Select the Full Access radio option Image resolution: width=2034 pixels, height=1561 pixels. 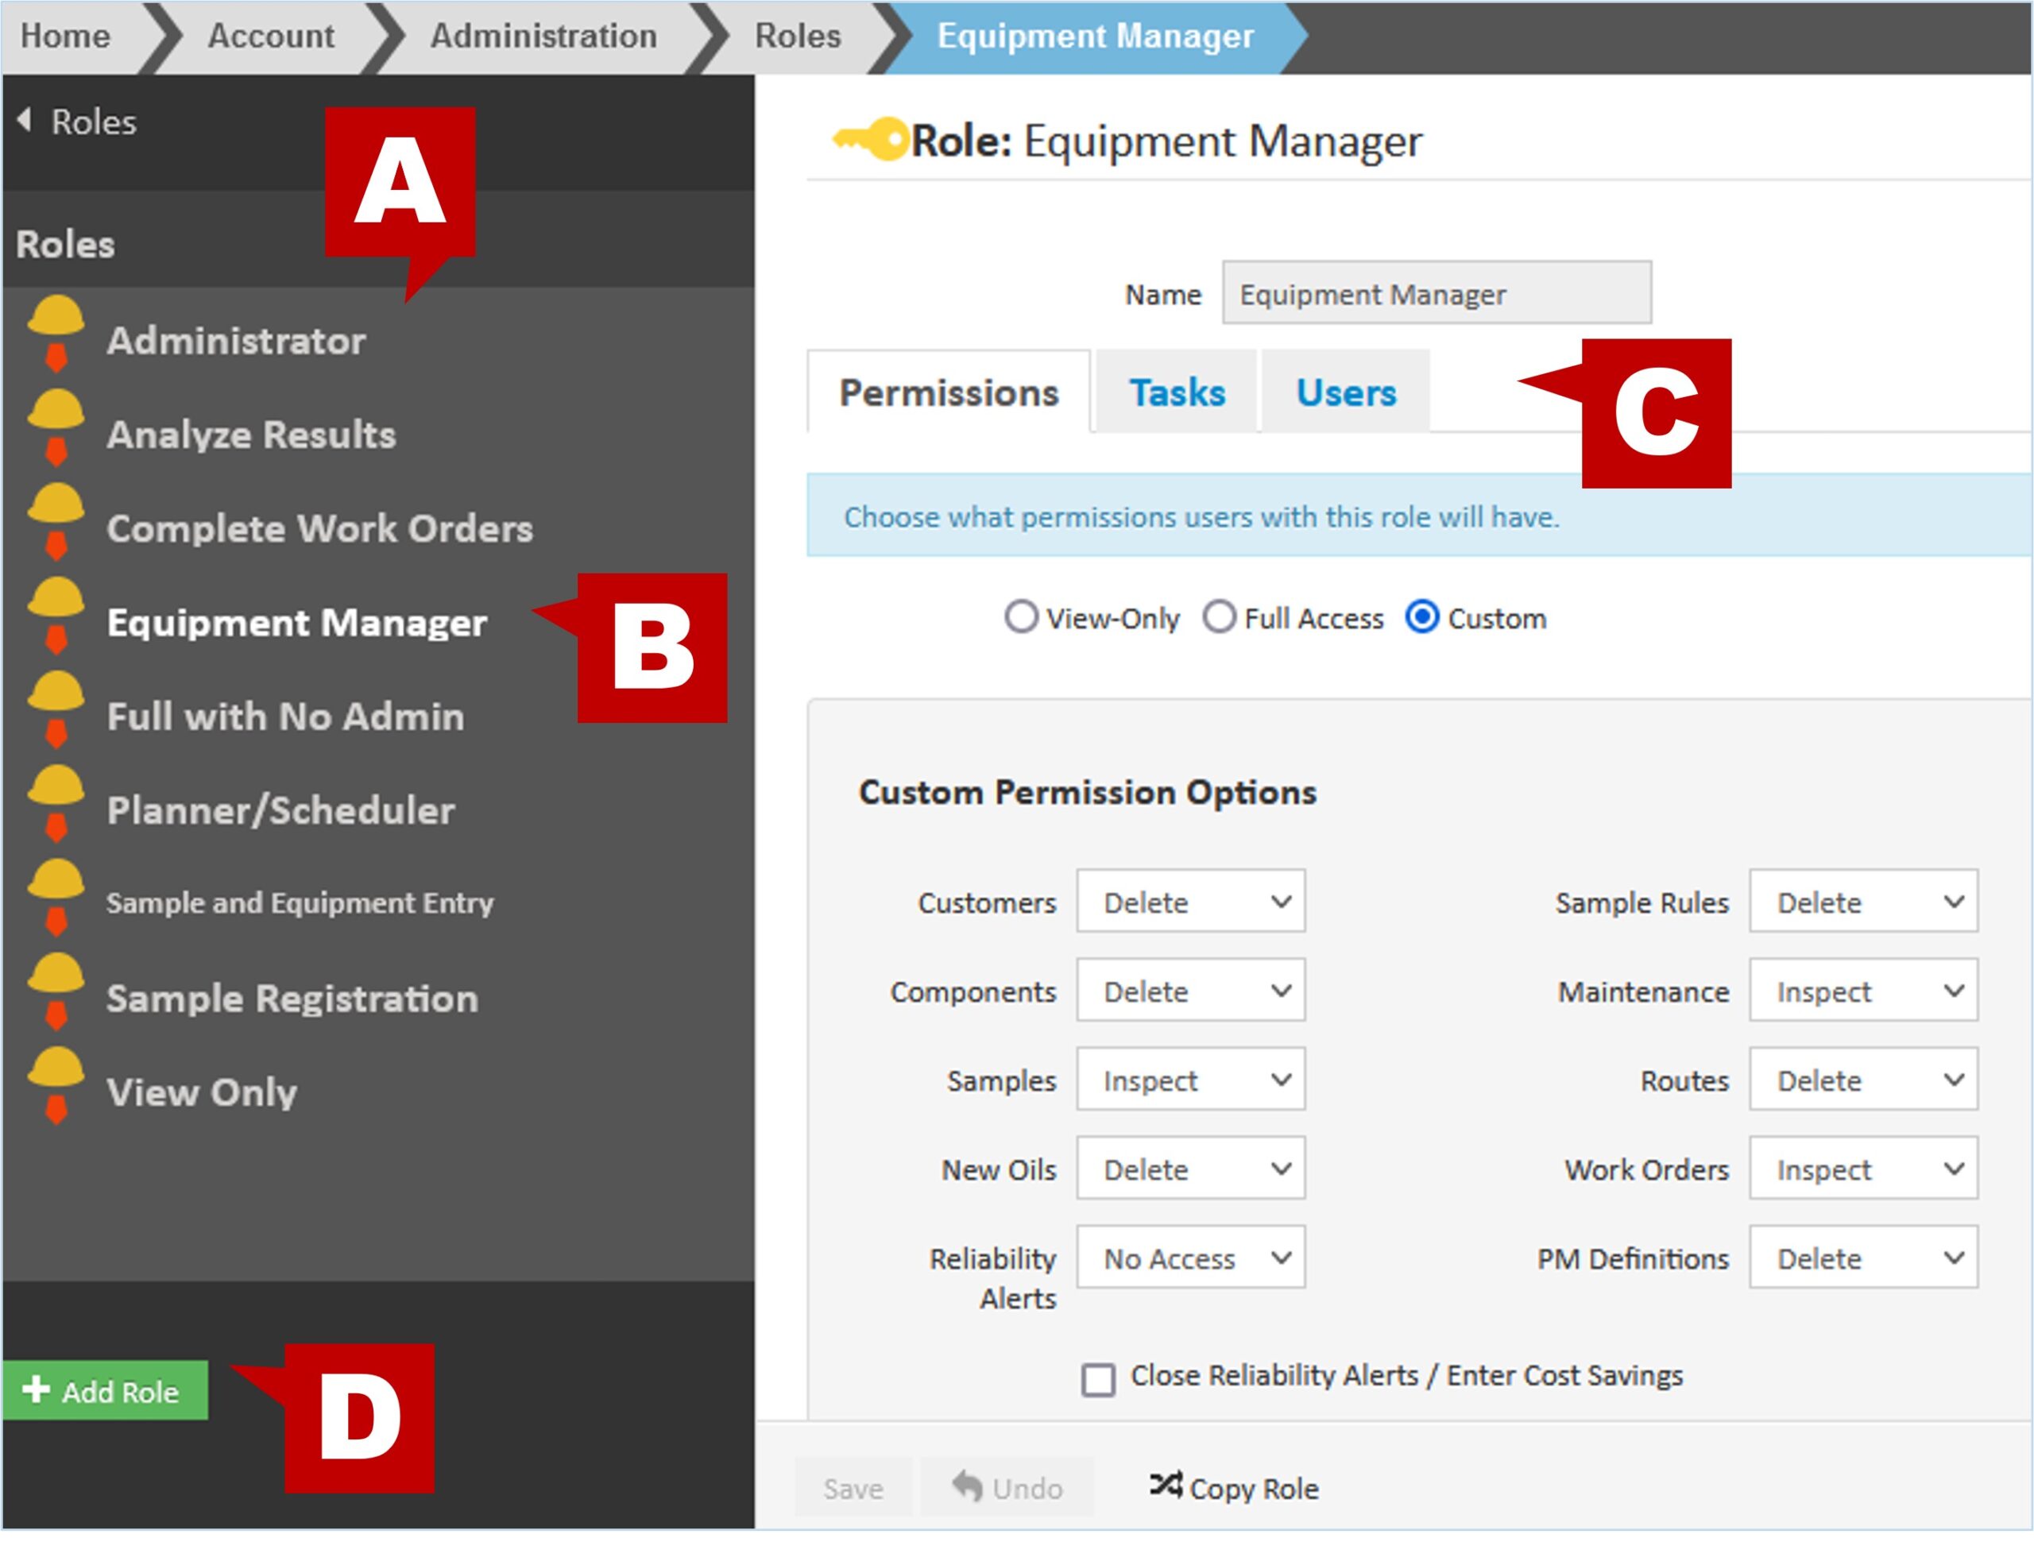coord(1218,617)
